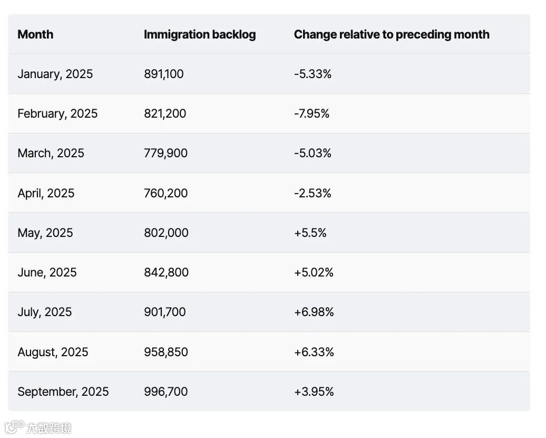Viewport: 546px width, 438px height.
Task: Select the September, 2025 month cell
Action: 63,391
